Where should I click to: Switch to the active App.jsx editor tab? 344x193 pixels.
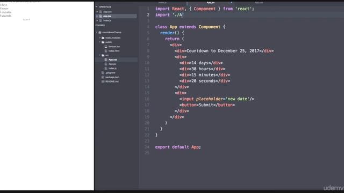pos(210,3)
